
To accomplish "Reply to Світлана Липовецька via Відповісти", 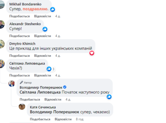I will click(42, 76).
